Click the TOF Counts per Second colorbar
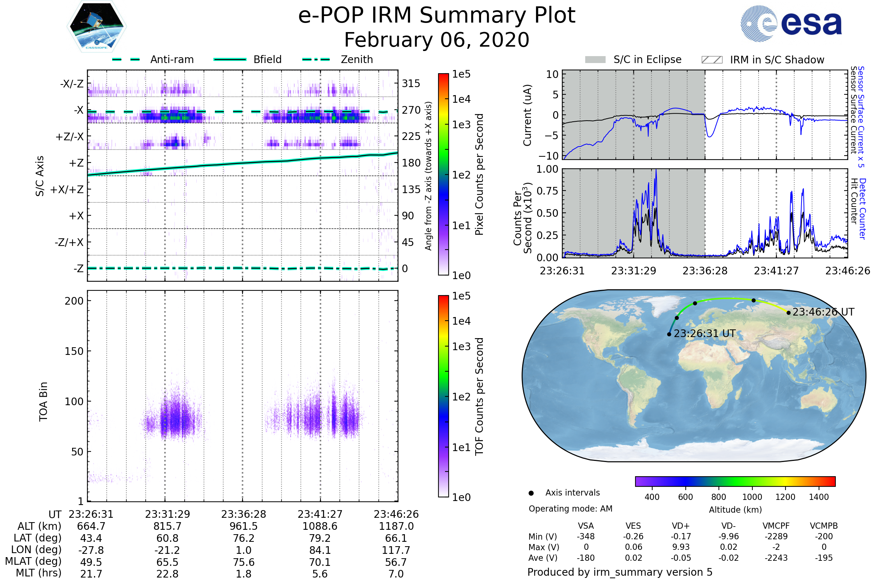The width and height of the screenshot is (874, 583). tap(443, 396)
